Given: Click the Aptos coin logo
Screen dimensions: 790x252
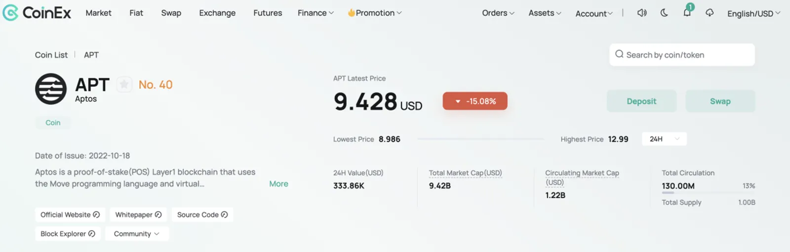Looking at the screenshot, I should pos(51,89).
